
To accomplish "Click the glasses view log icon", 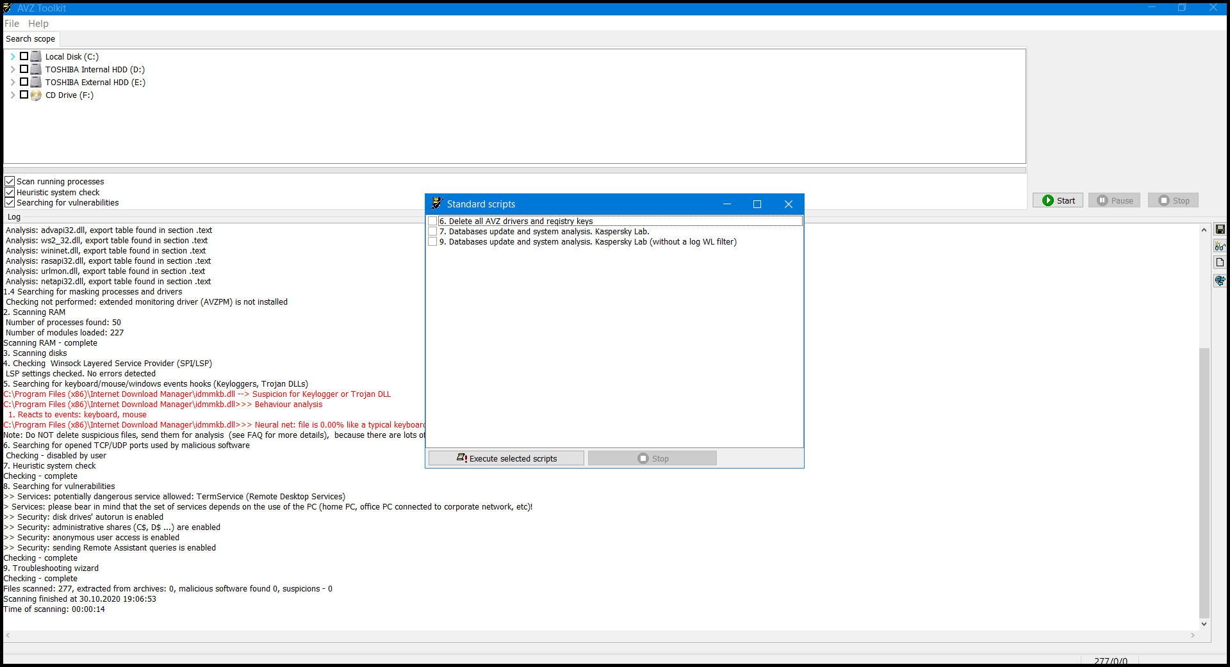I will (x=1220, y=246).
